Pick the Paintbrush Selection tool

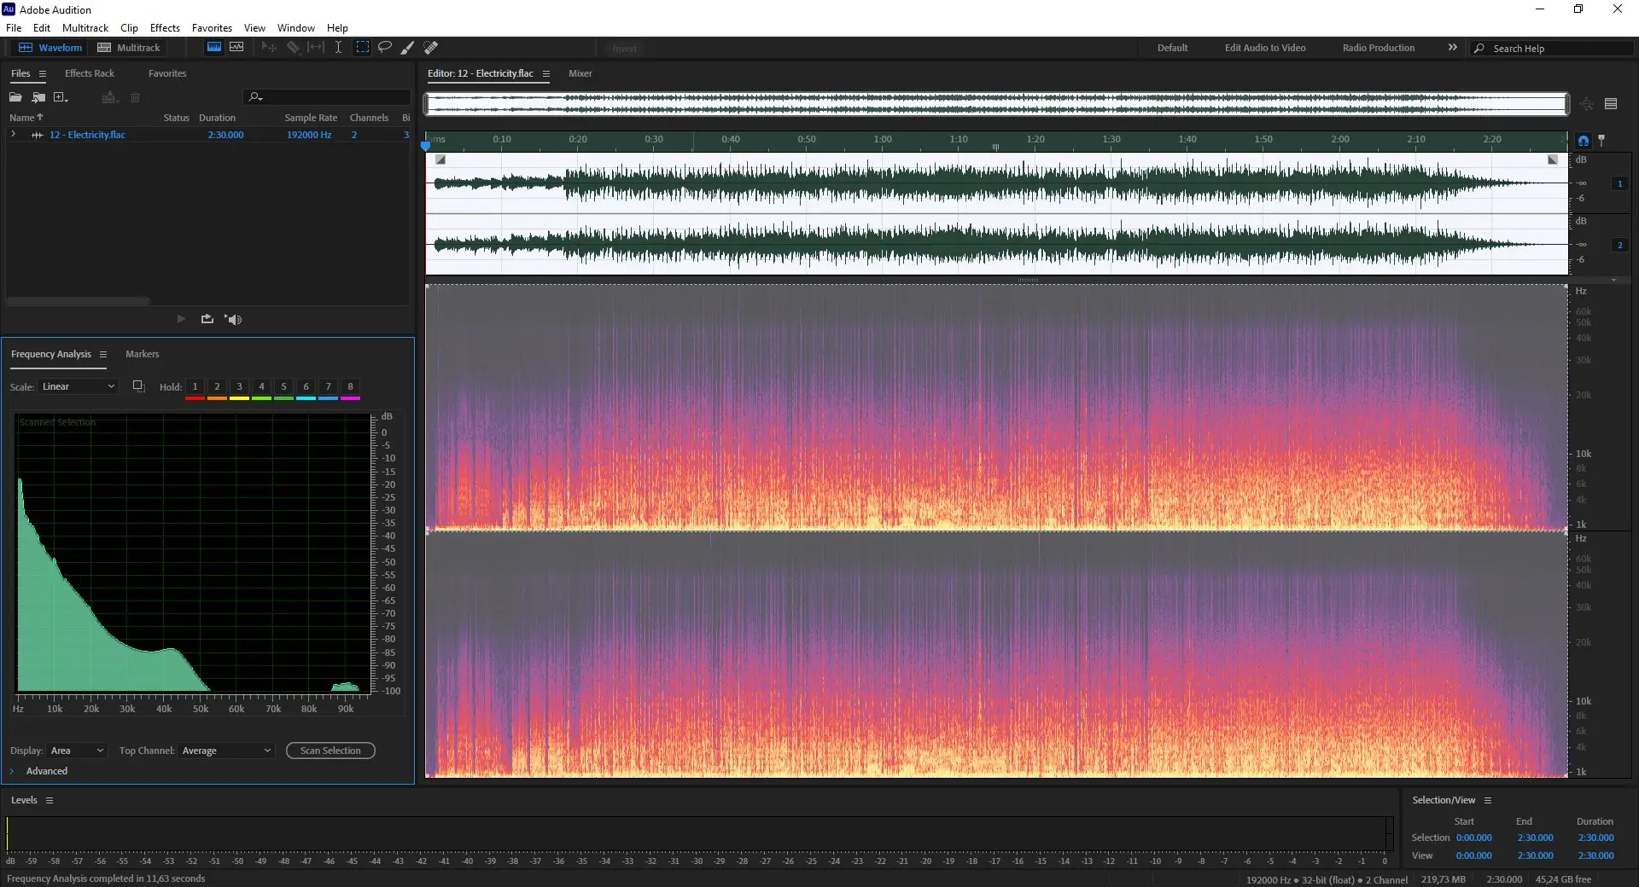408,48
